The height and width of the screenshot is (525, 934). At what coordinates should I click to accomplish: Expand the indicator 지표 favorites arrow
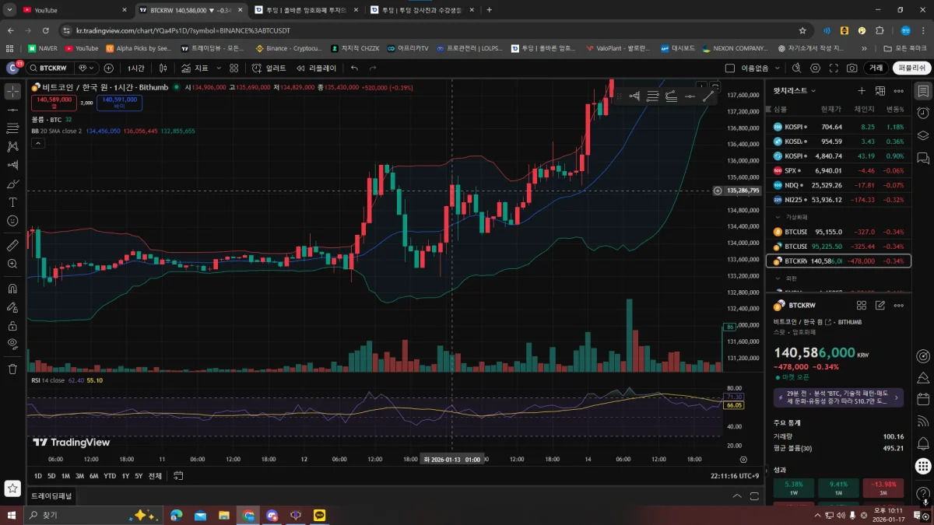(x=218, y=68)
